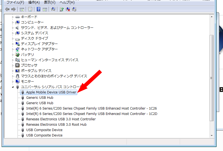Click the disk drive icon for ディスク ドライブ

point(17,39)
